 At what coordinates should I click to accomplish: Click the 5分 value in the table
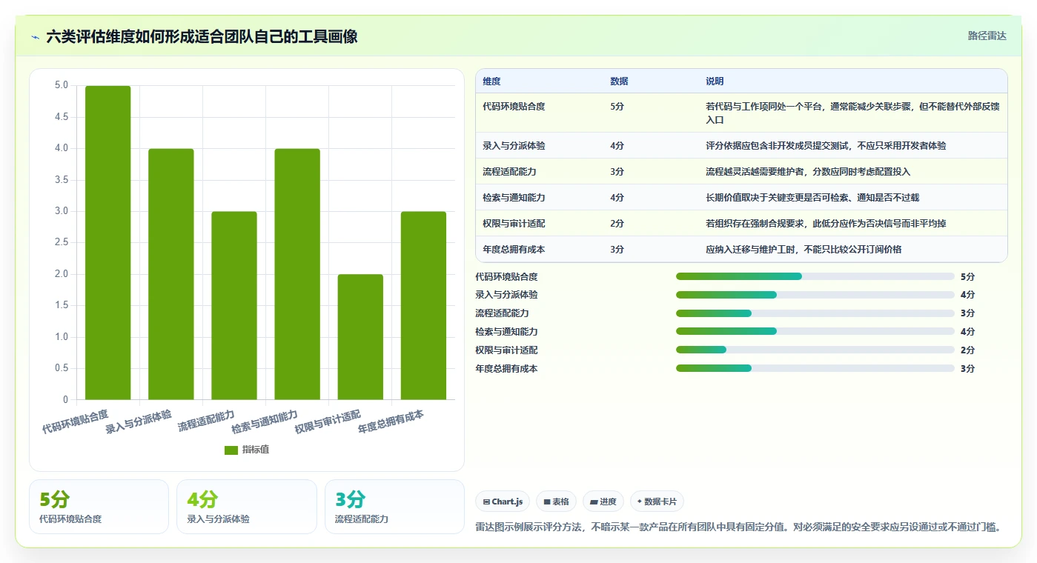(617, 107)
